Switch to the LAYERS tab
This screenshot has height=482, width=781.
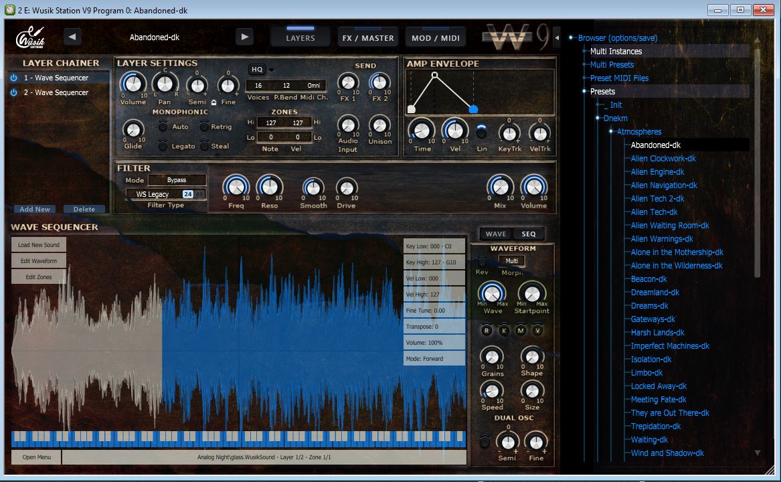tap(300, 37)
